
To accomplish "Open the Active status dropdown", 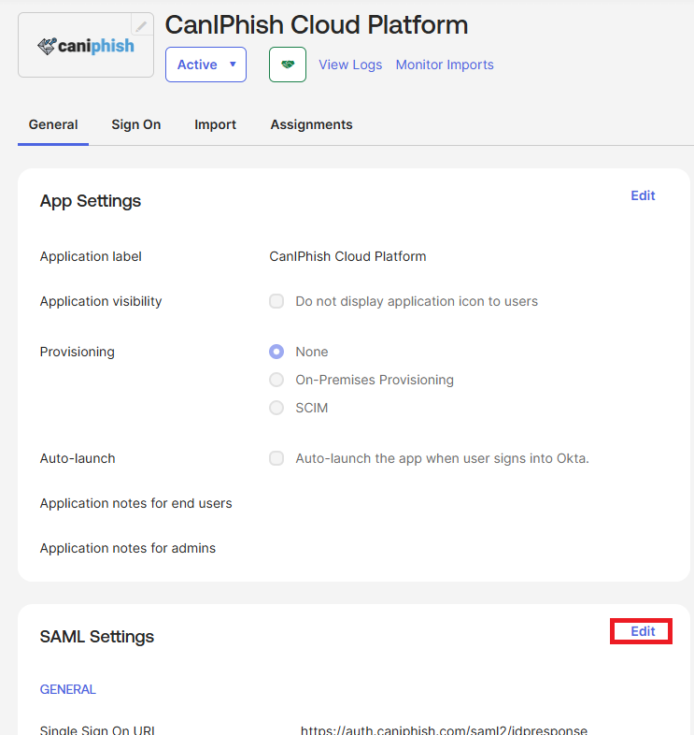I will click(x=205, y=65).
